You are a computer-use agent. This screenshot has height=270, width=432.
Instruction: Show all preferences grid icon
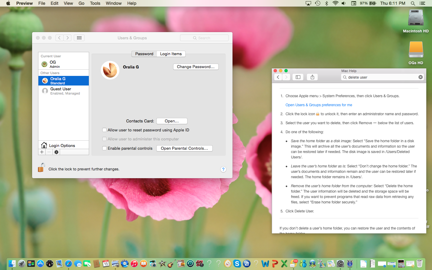79,38
